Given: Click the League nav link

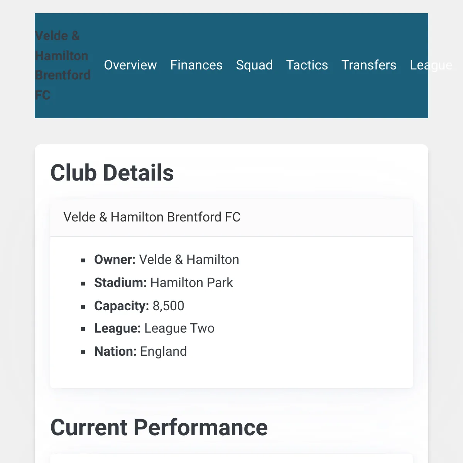Looking at the screenshot, I should (x=431, y=65).
